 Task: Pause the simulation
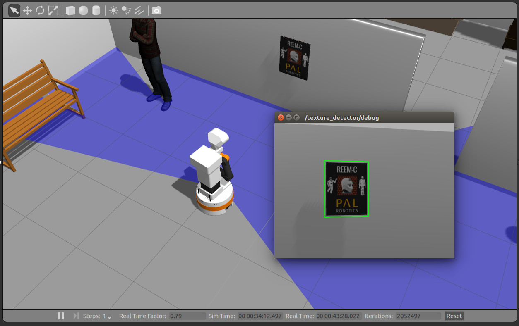[x=61, y=316]
